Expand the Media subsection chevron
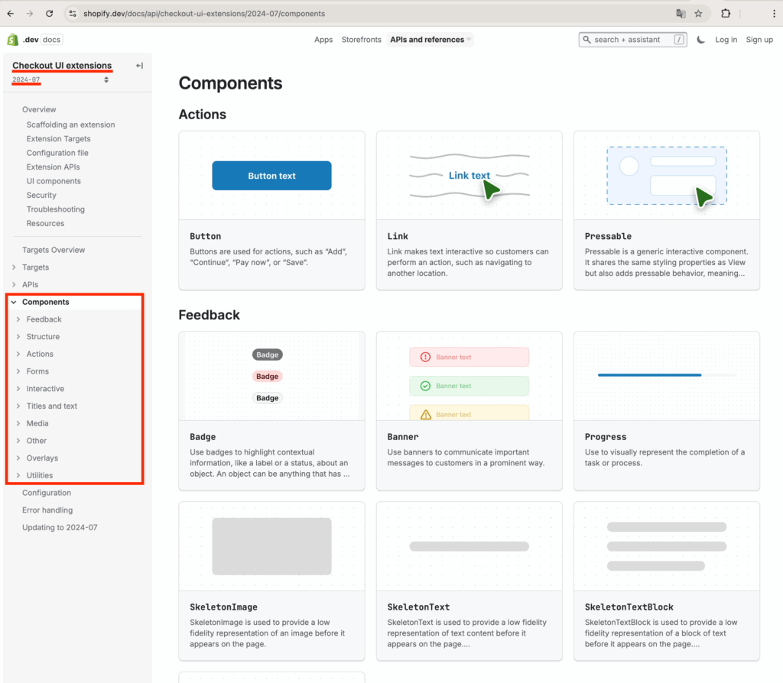This screenshot has width=783, height=683. point(18,423)
